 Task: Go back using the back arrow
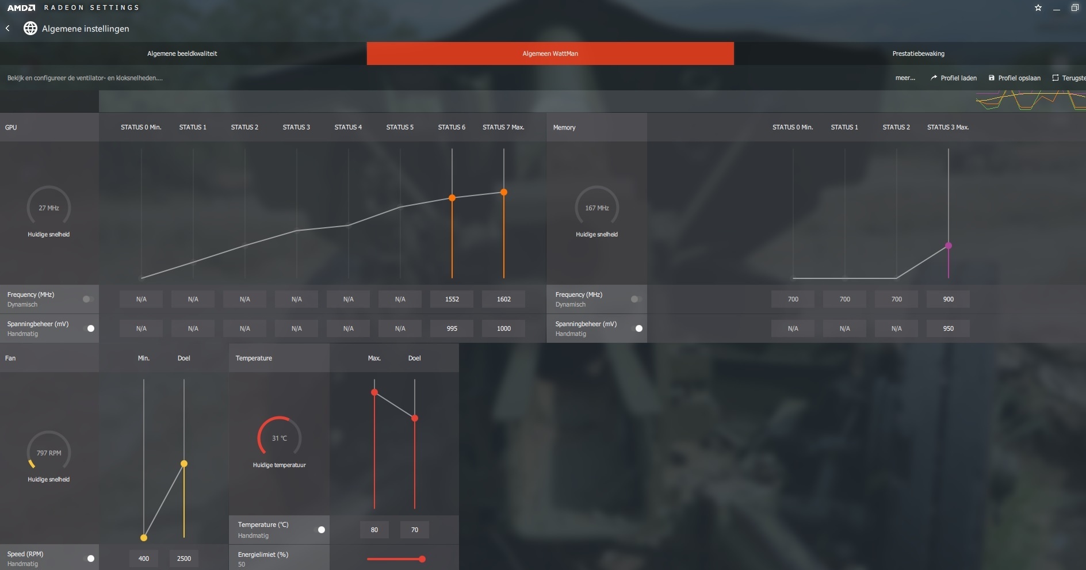point(7,28)
